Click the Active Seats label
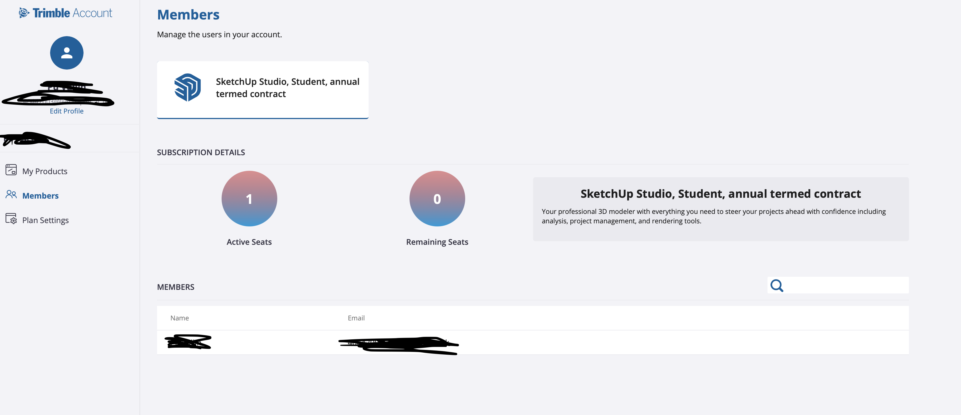 [249, 242]
